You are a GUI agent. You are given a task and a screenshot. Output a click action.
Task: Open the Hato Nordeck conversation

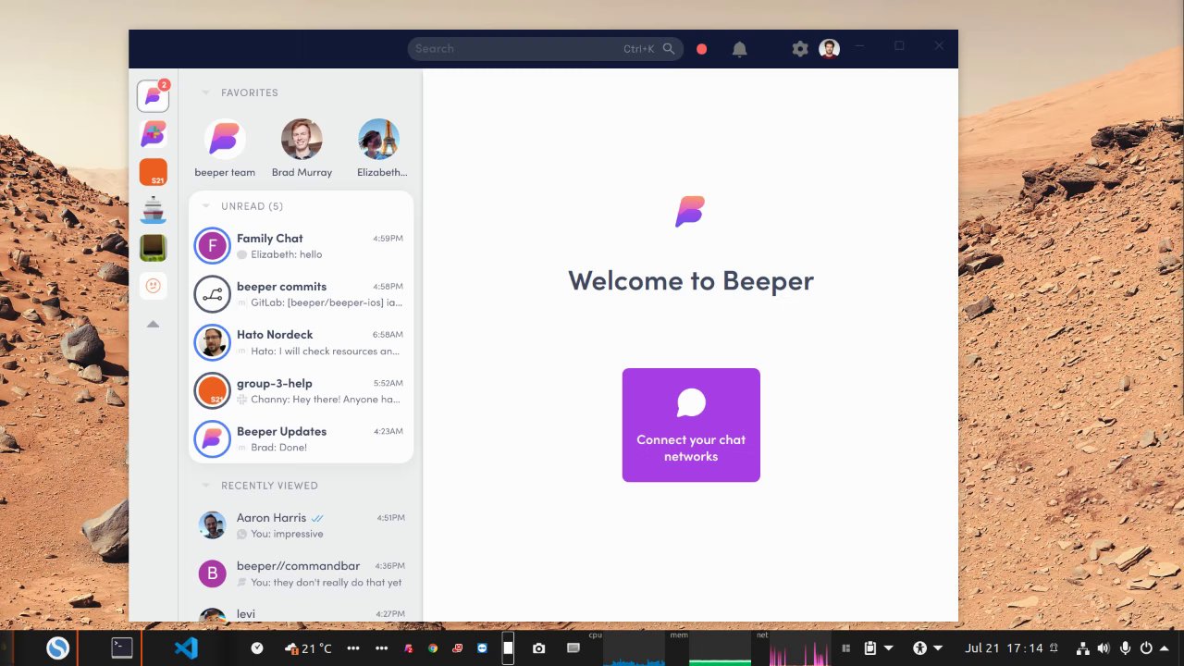click(301, 342)
